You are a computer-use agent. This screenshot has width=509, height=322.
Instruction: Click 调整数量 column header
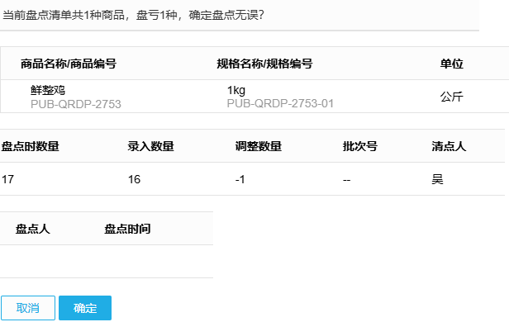(x=259, y=146)
